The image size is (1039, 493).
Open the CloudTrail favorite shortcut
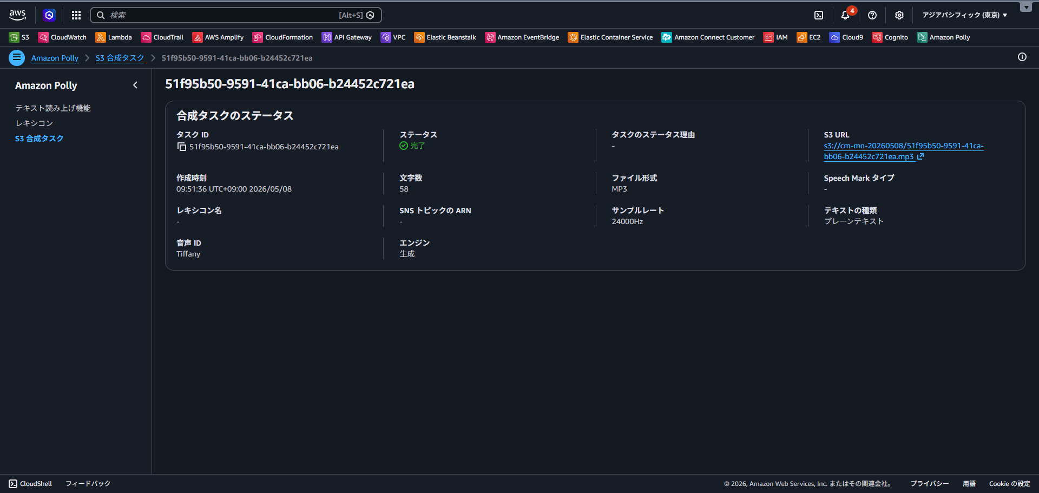pyautogui.click(x=162, y=37)
